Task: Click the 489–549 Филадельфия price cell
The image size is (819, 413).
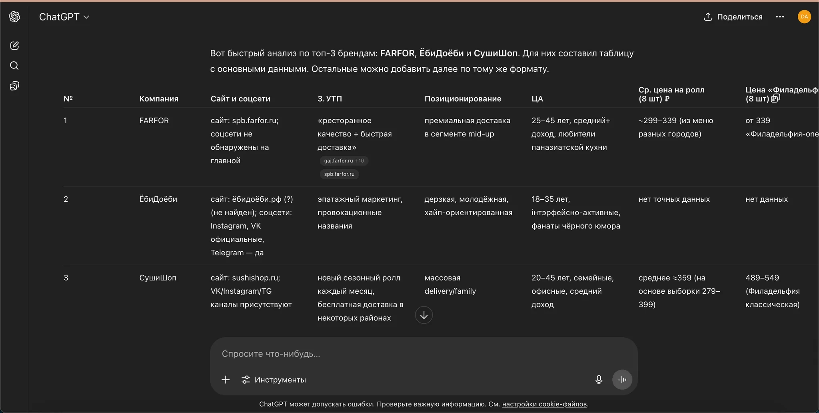Action: coord(773,291)
